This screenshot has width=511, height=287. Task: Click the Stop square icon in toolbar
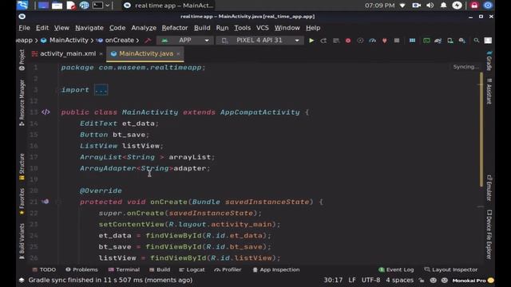(397, 41)
